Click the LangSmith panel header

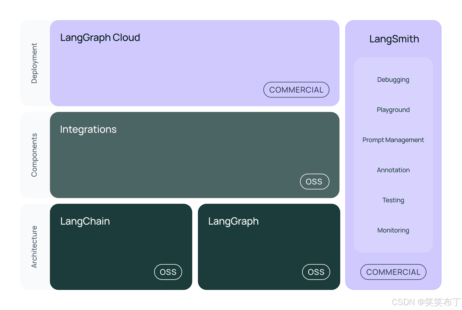(393, 39)
